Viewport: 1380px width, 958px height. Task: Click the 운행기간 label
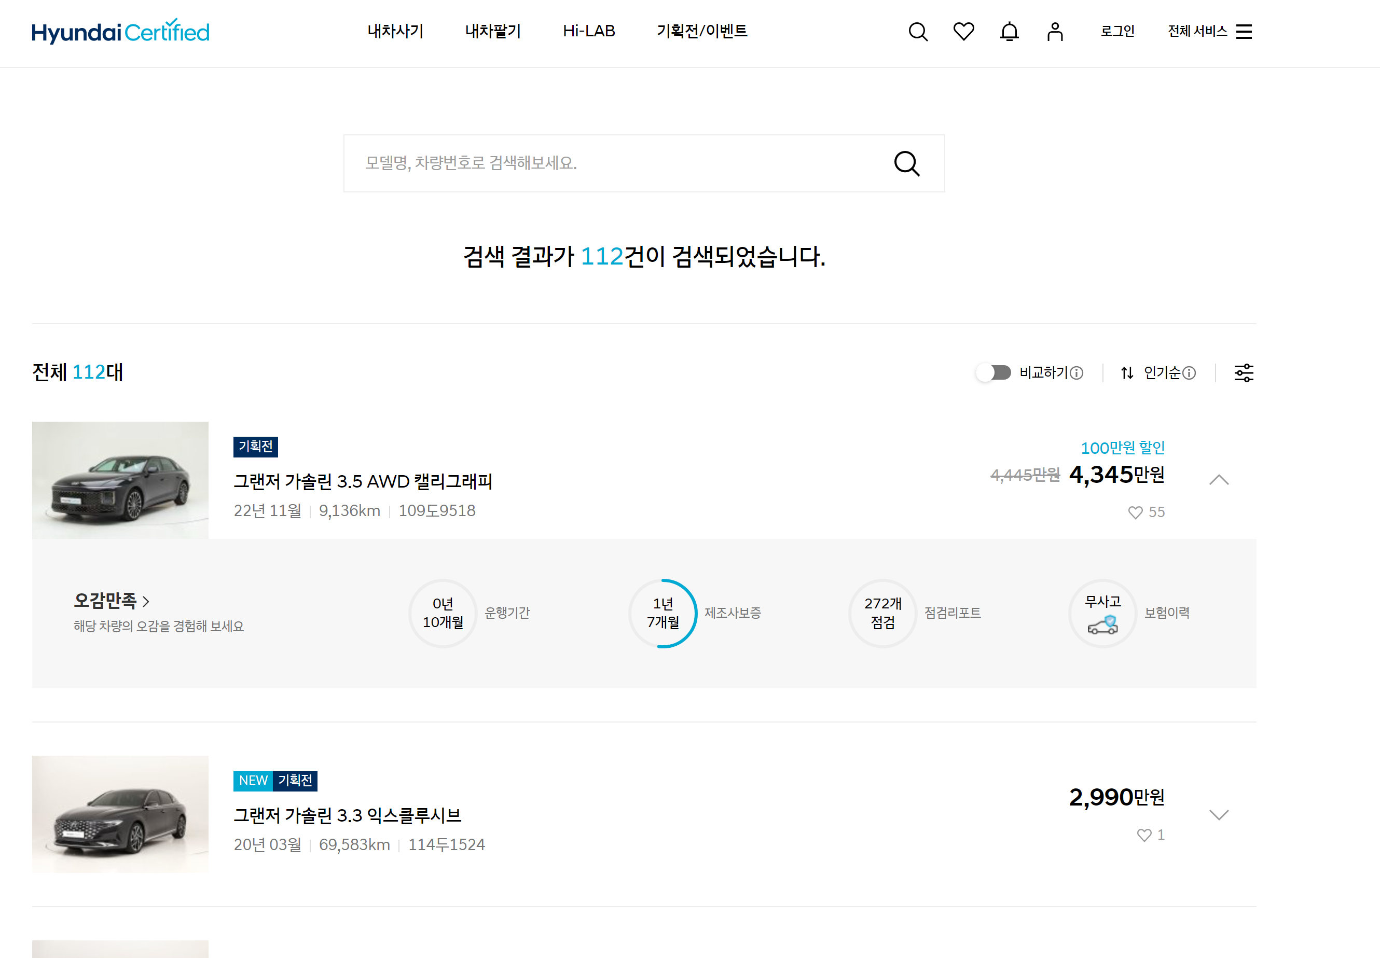click(x=507, y=613)
